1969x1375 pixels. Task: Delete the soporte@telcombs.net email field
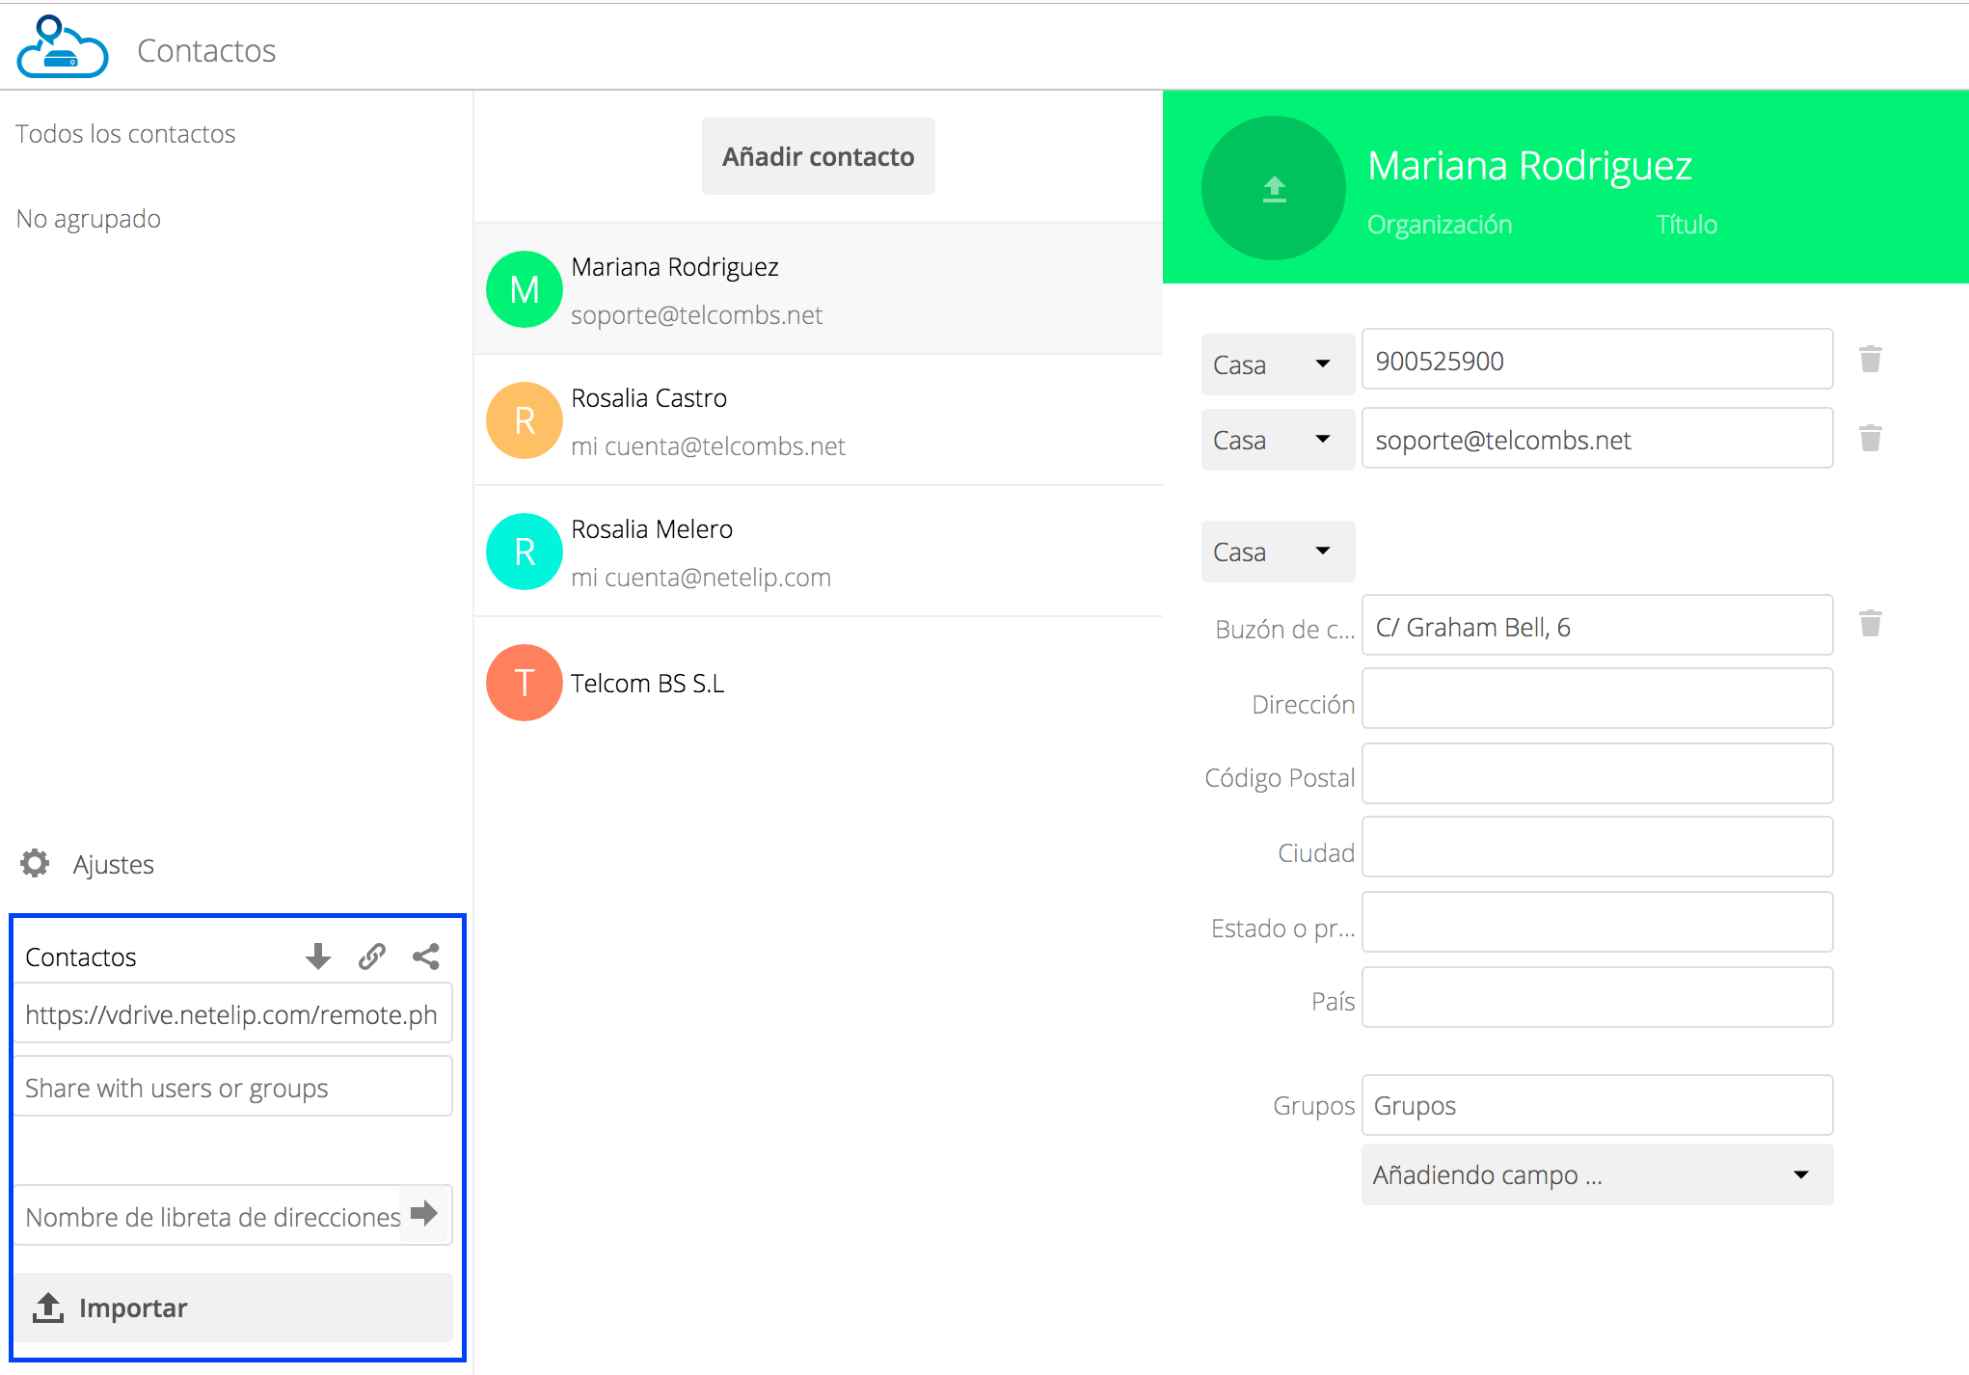tap(1870, 439)
